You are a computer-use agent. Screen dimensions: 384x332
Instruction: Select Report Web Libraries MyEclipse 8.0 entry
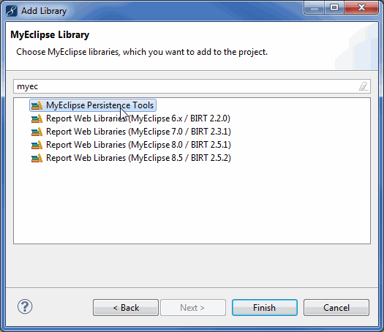click(x=138, y=146)
